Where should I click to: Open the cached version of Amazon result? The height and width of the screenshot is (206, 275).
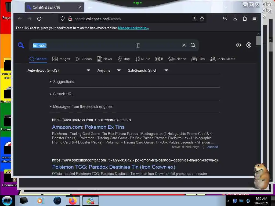(x=213, y=147)
